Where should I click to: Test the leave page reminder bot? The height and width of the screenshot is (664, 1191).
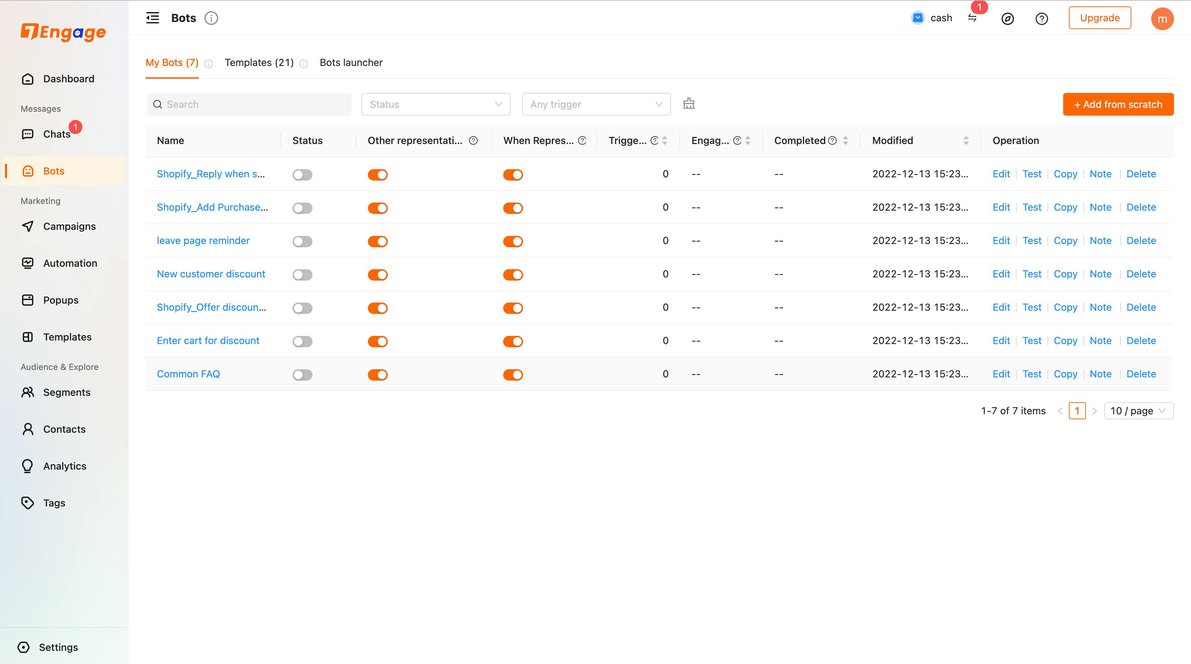[x=1032, y=240]
